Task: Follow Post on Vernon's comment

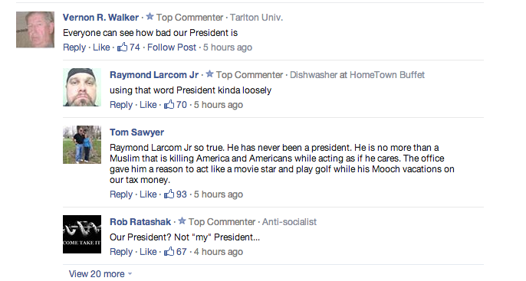Action: click(x=172, y=47)
